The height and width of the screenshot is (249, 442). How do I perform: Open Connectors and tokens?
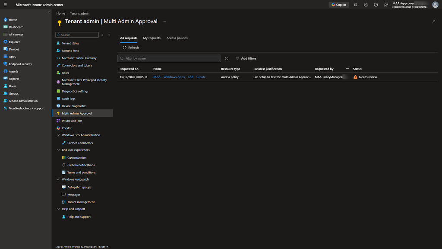tap(77, 65)
